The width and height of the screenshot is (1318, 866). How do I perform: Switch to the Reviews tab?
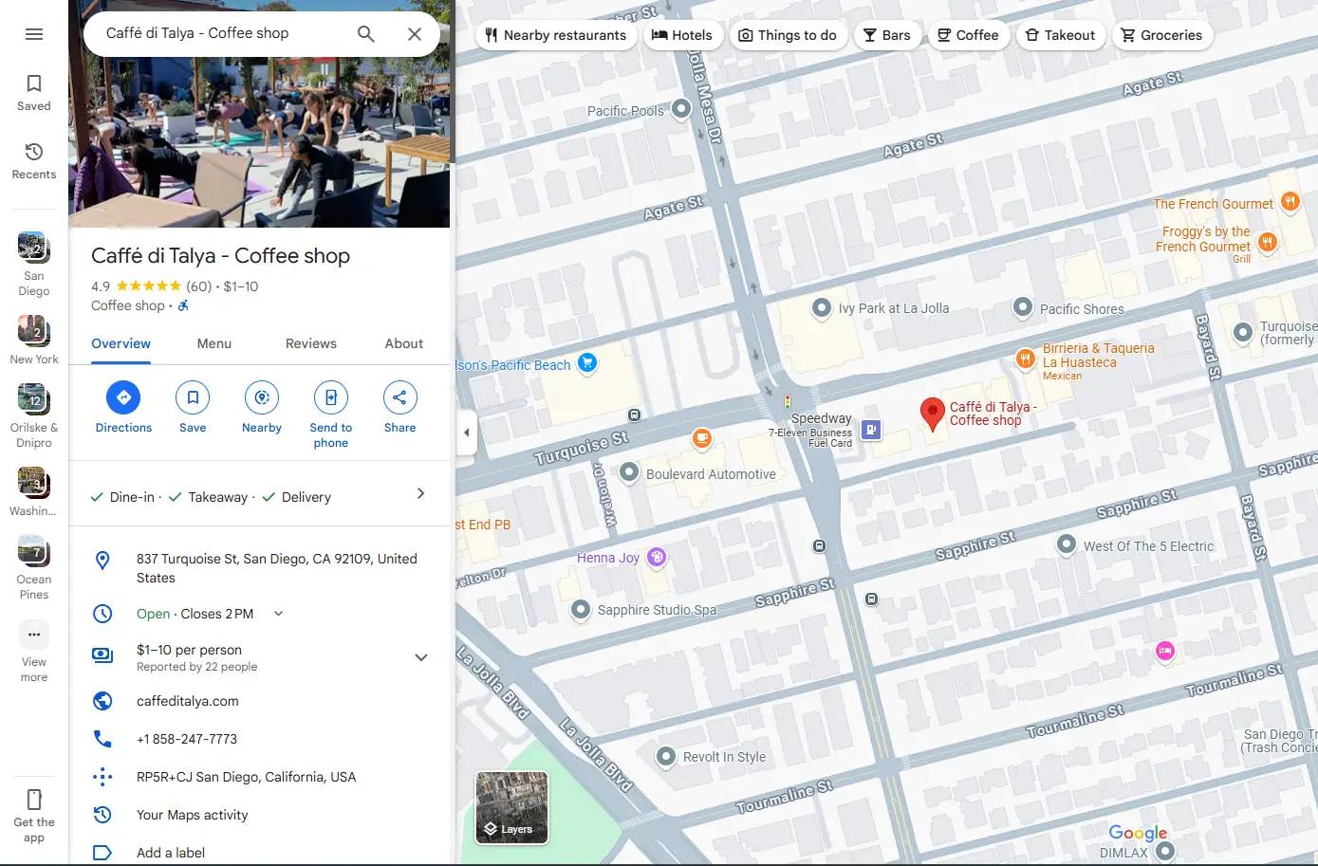pyautogui.click(x=310, y=343)
